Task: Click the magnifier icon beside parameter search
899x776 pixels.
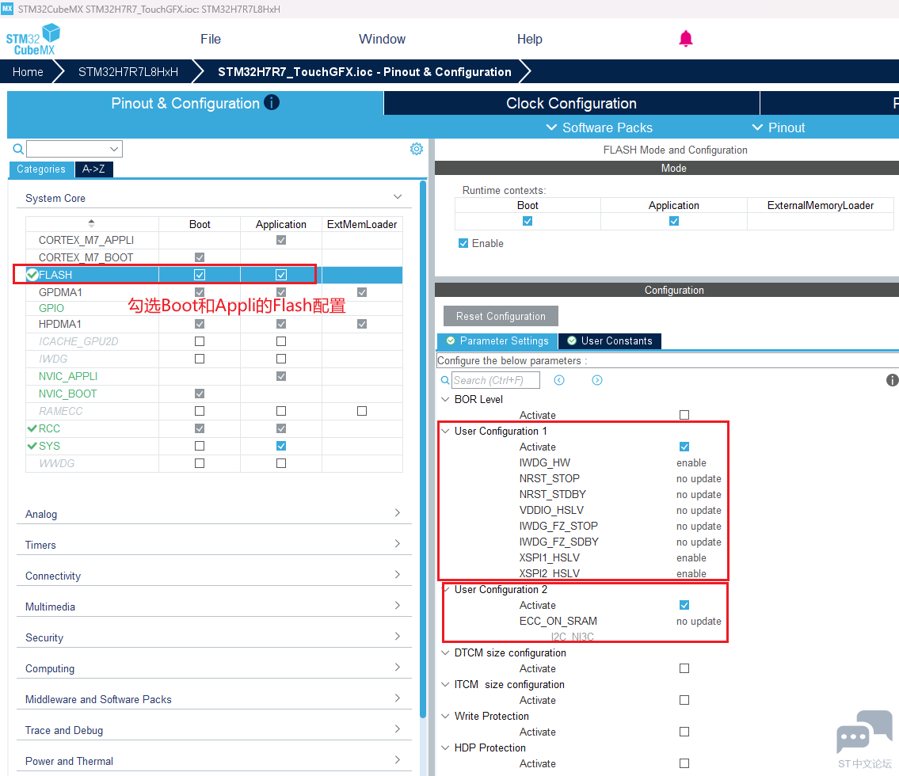Action: [445, 380]
